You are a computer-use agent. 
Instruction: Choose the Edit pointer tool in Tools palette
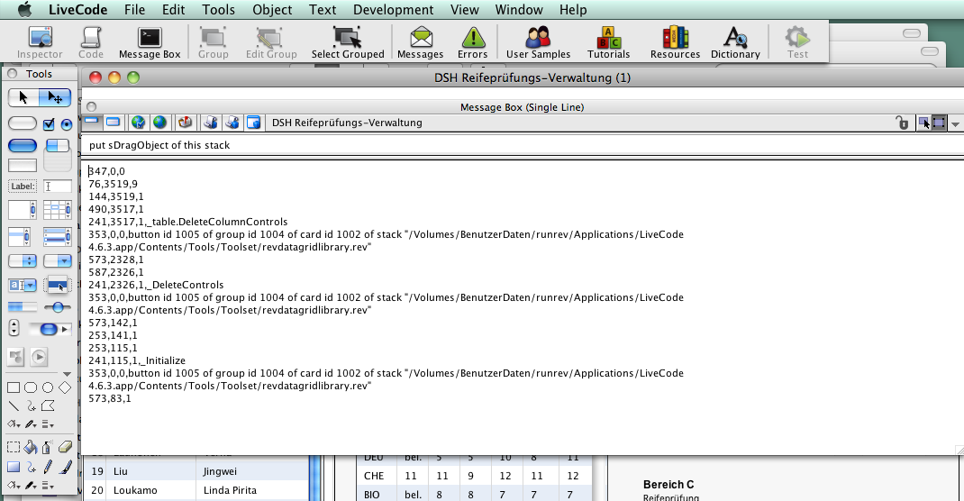tap(55, 97)
